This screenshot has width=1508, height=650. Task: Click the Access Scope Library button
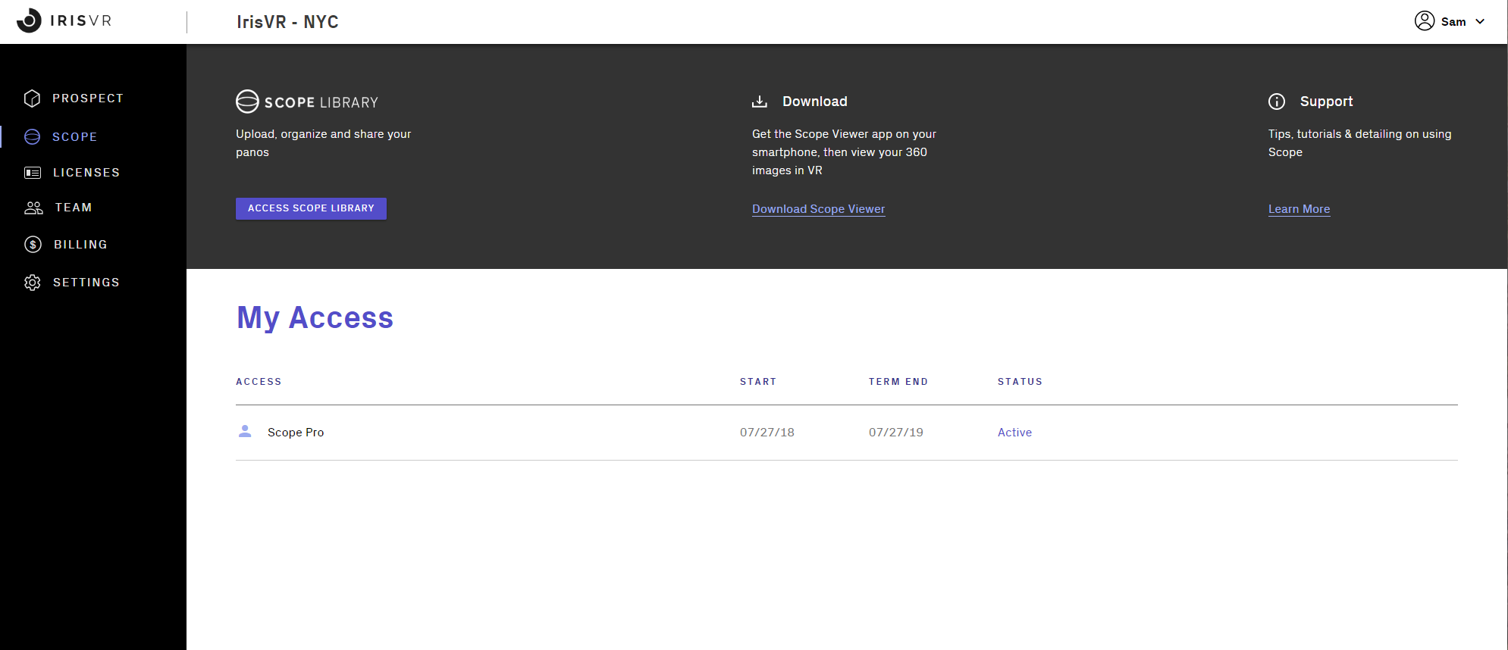[311, 208]
